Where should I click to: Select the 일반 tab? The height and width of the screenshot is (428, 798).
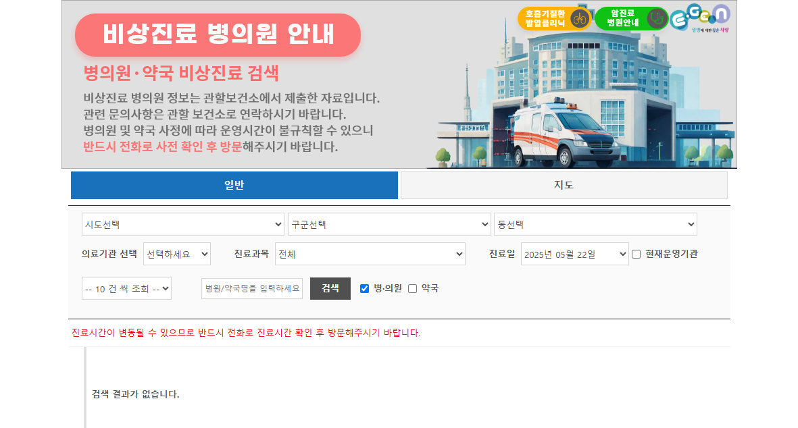(234, 185)
